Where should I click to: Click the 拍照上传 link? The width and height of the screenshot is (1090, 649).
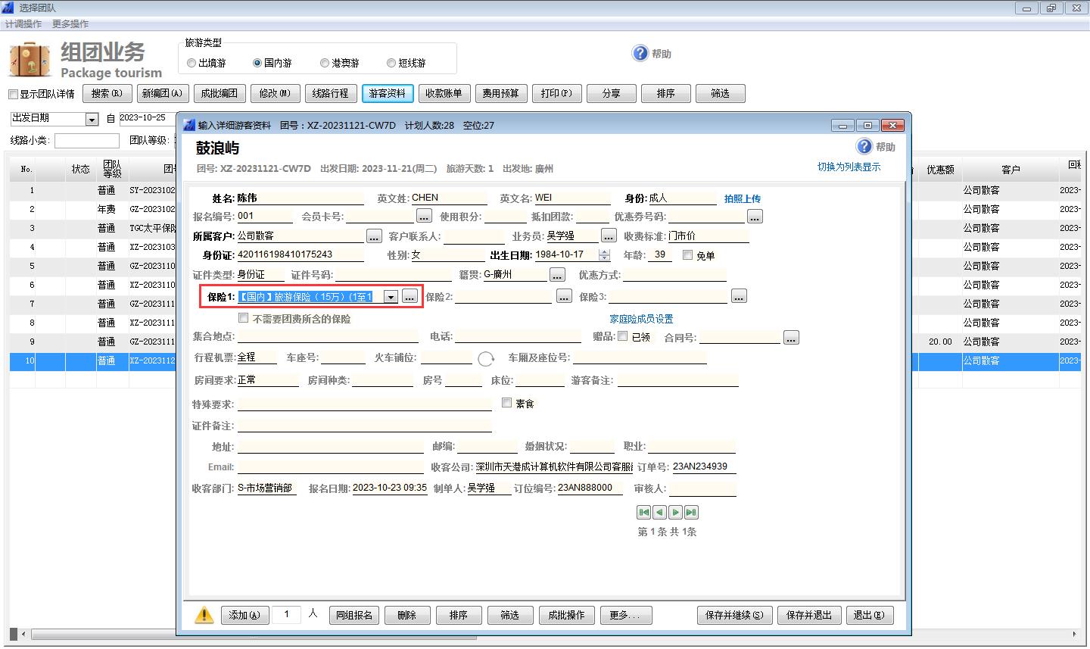pos(742,198)
